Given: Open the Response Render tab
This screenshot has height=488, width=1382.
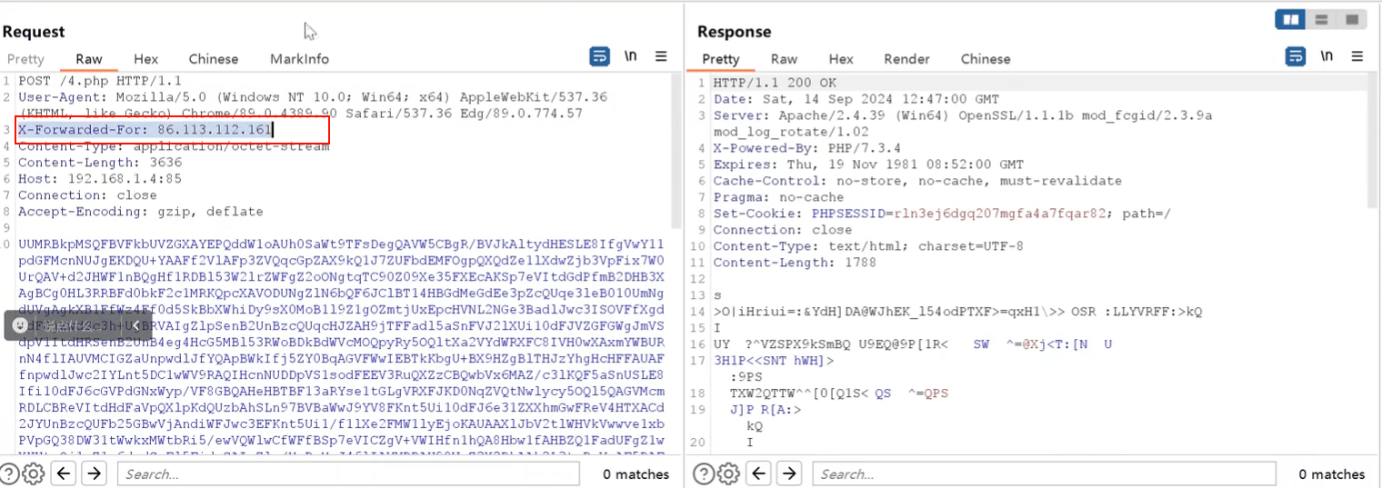Looking at the screenshot, I should (906, 59).
